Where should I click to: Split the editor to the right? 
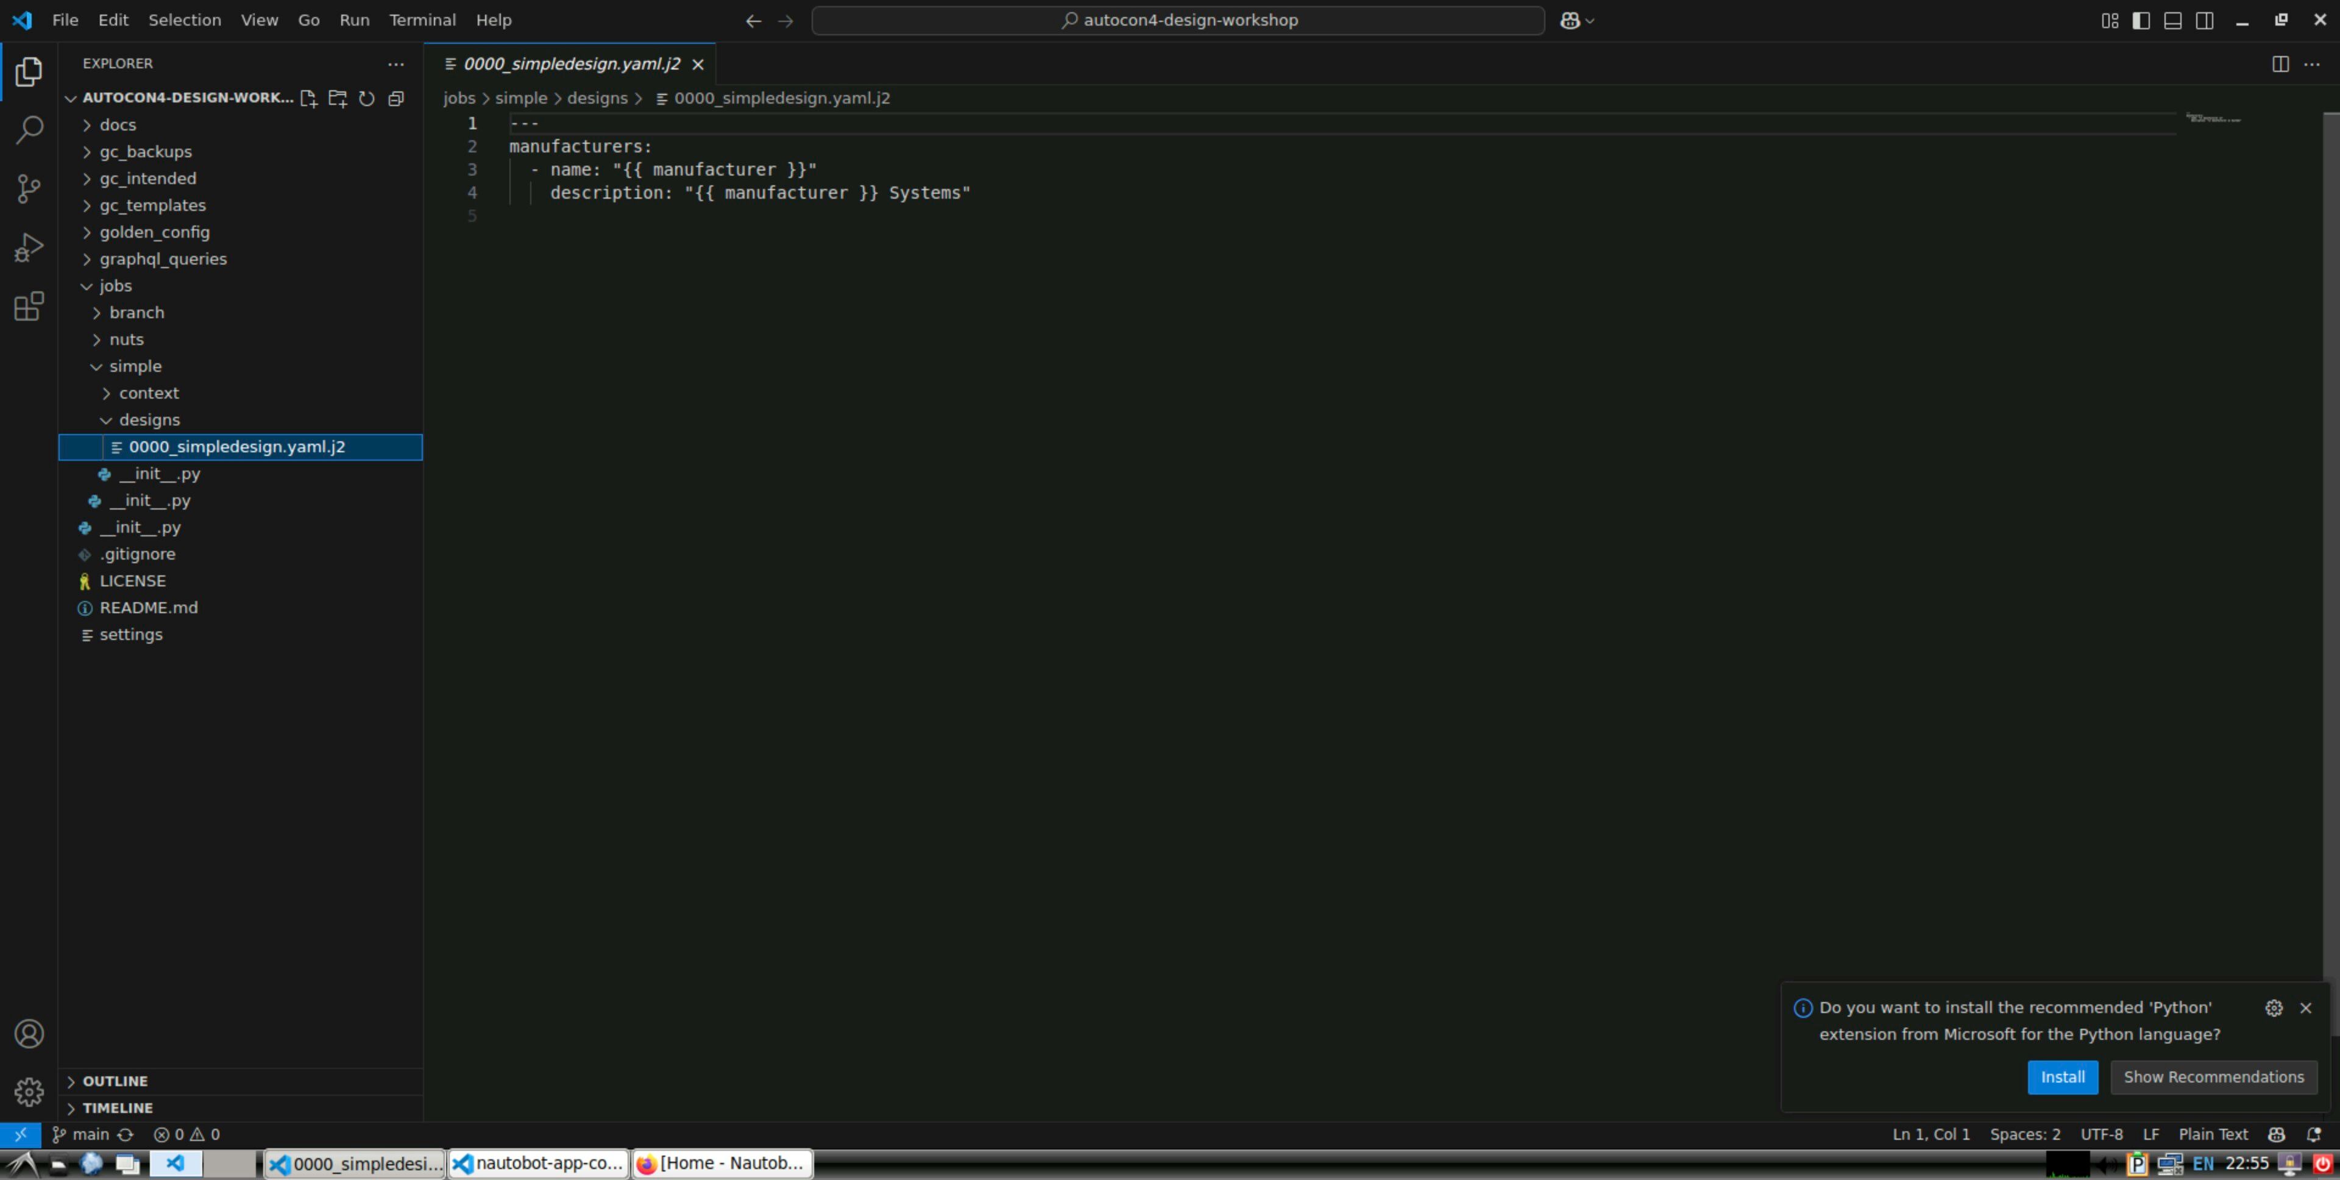click(x=2280, y=63)
